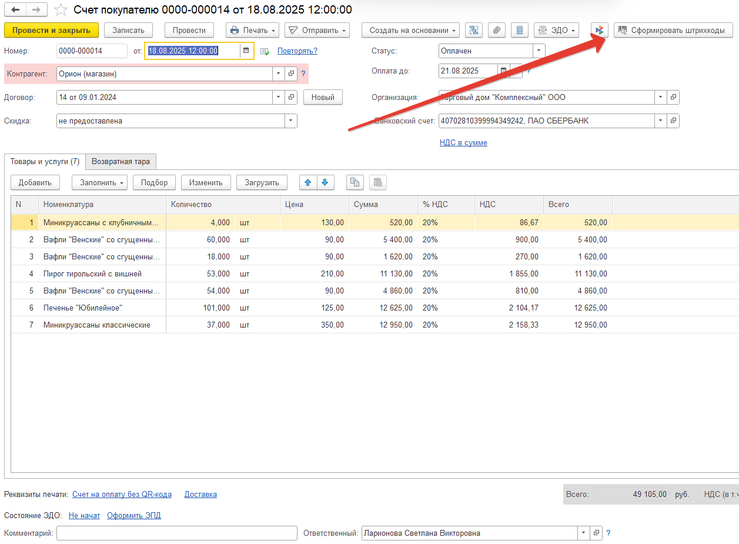Click Сформировать штрихкоды button
The height and width of the screenshot is (544, 739).
point(673,30)
